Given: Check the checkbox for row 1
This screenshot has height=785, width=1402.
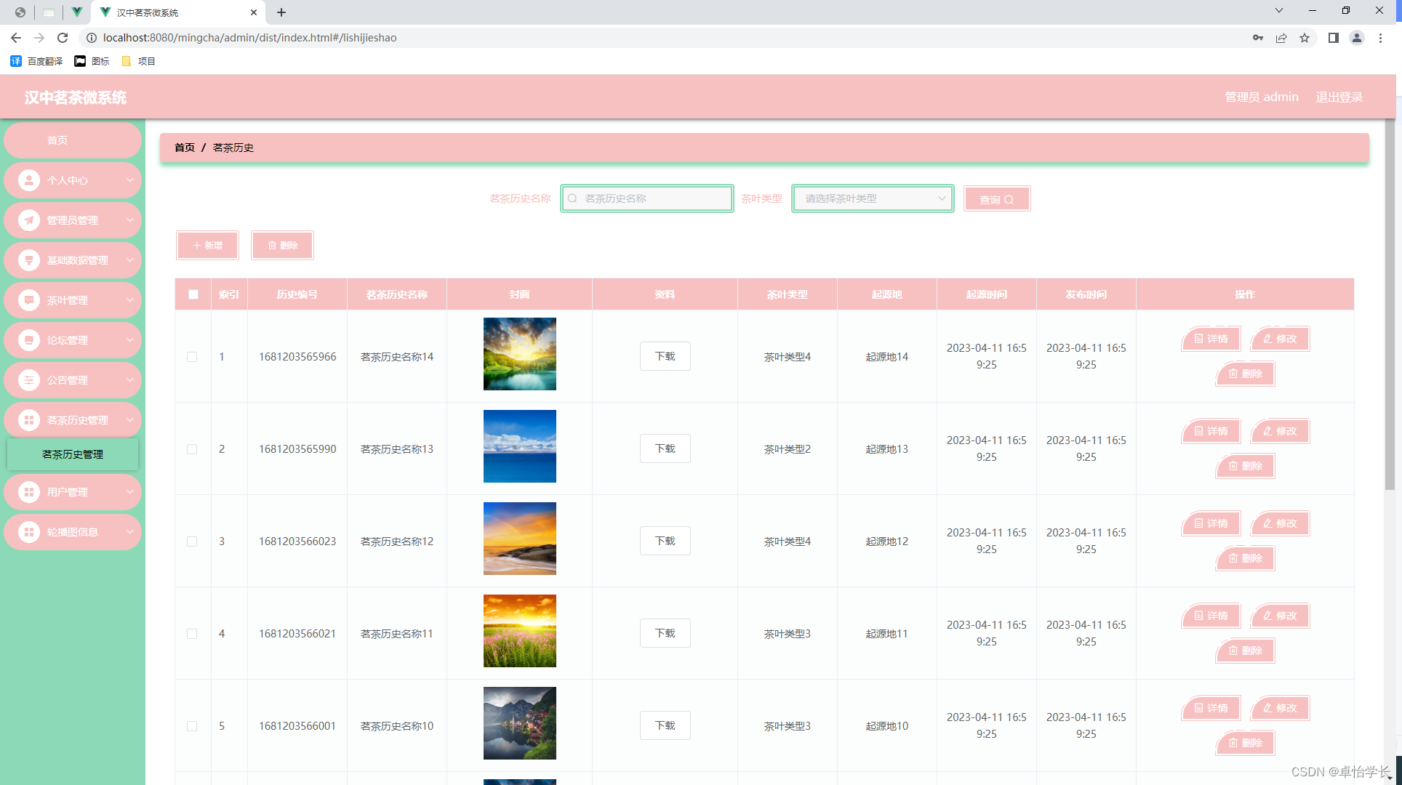Looking at the screenshot, I should pos(192,357).
